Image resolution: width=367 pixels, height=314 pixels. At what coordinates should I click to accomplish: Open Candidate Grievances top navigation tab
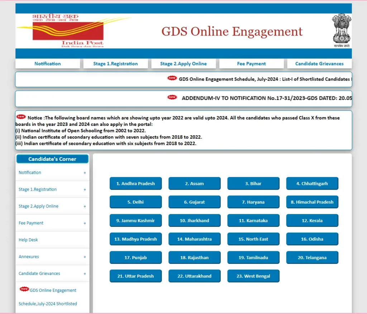point(319,64)
